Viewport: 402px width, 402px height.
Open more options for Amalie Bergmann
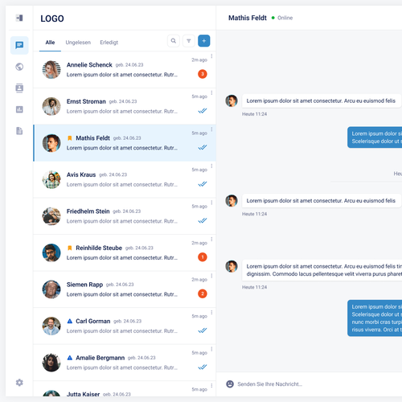211,349
